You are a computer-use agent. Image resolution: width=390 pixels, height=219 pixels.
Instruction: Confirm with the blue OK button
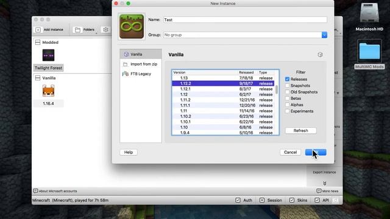(x=316, y=152)
